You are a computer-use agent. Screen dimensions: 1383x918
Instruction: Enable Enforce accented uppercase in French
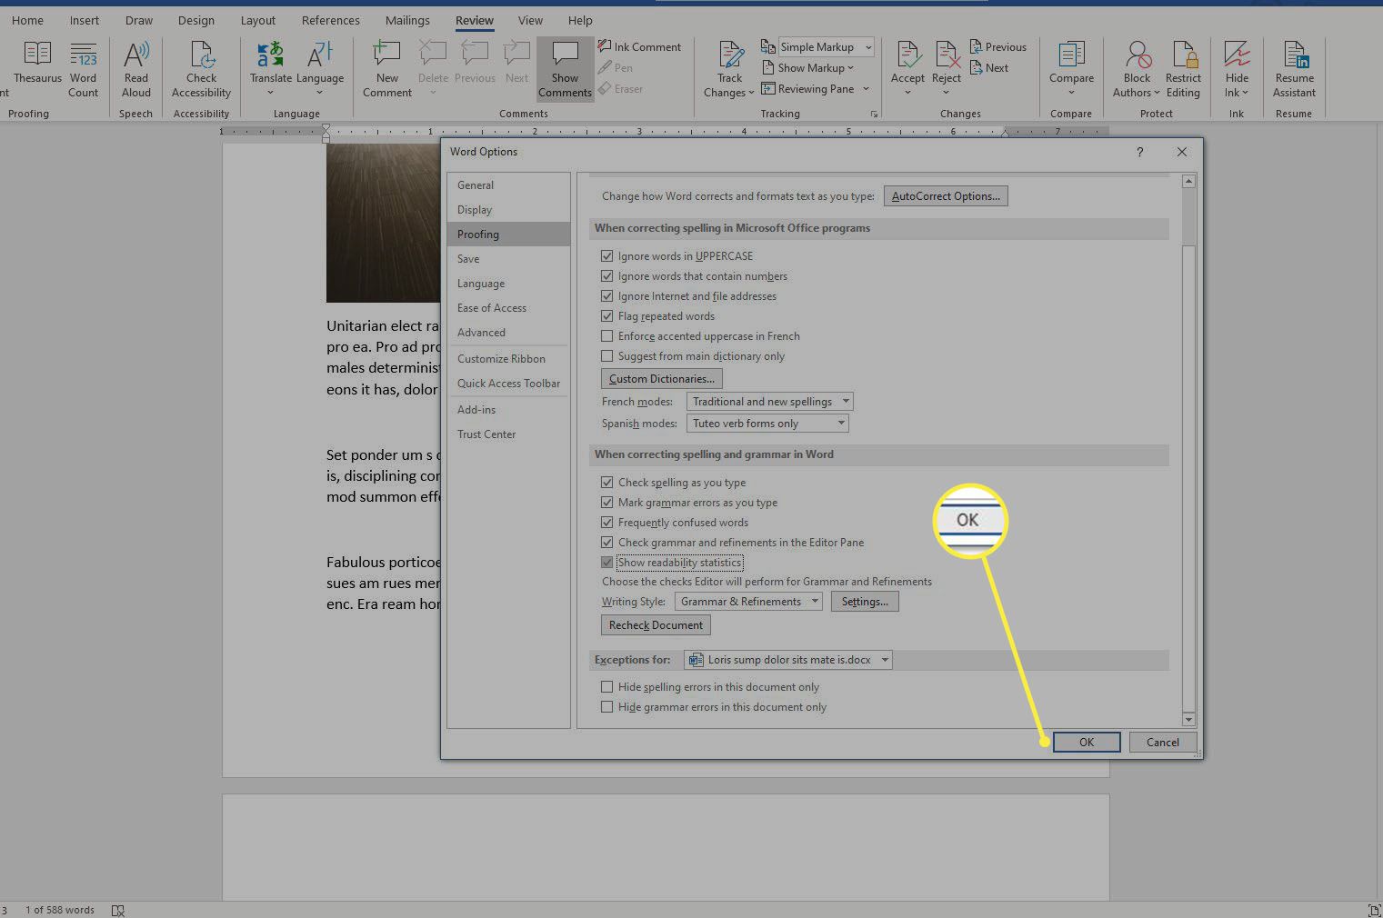coord(606,336)
